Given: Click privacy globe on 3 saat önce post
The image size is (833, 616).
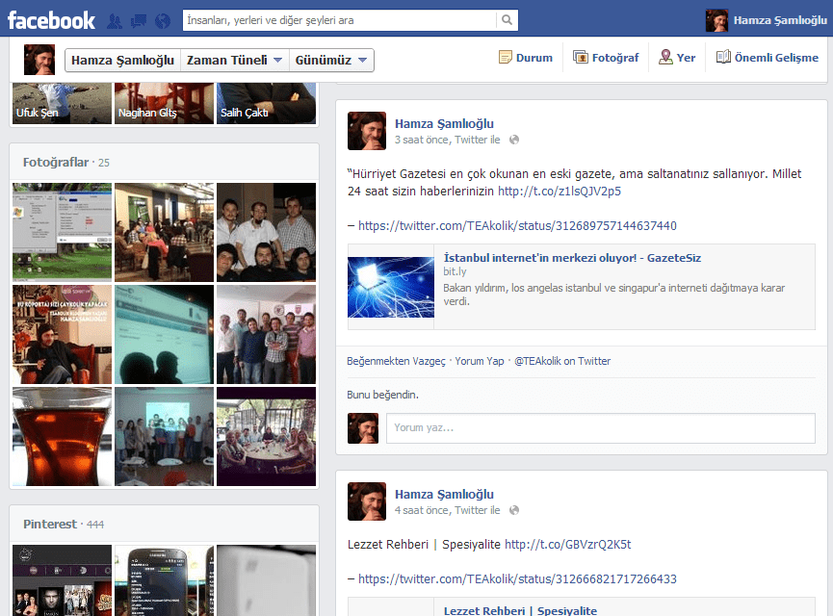Looking at the screenshot, I should [x=513, y=140].
